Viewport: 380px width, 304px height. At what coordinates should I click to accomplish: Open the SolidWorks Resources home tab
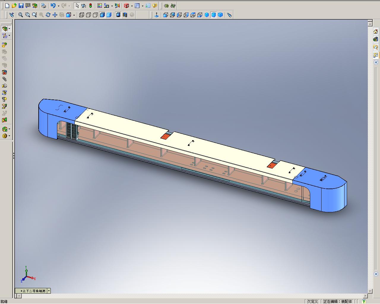376,31
